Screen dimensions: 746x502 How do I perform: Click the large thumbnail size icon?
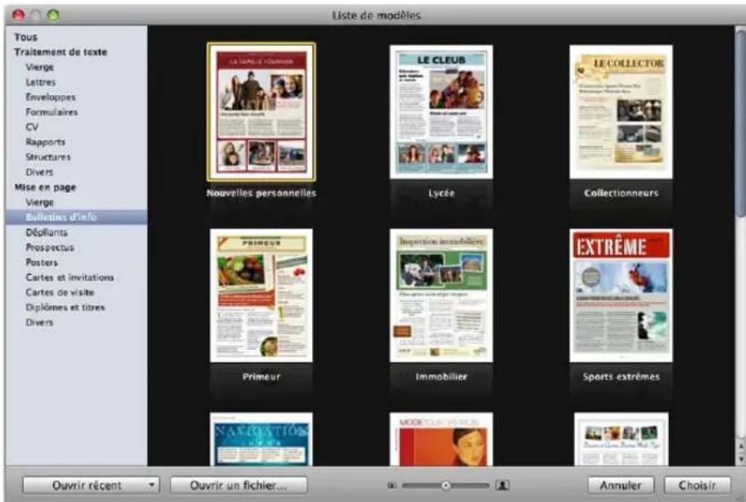(x=503, y=485)
